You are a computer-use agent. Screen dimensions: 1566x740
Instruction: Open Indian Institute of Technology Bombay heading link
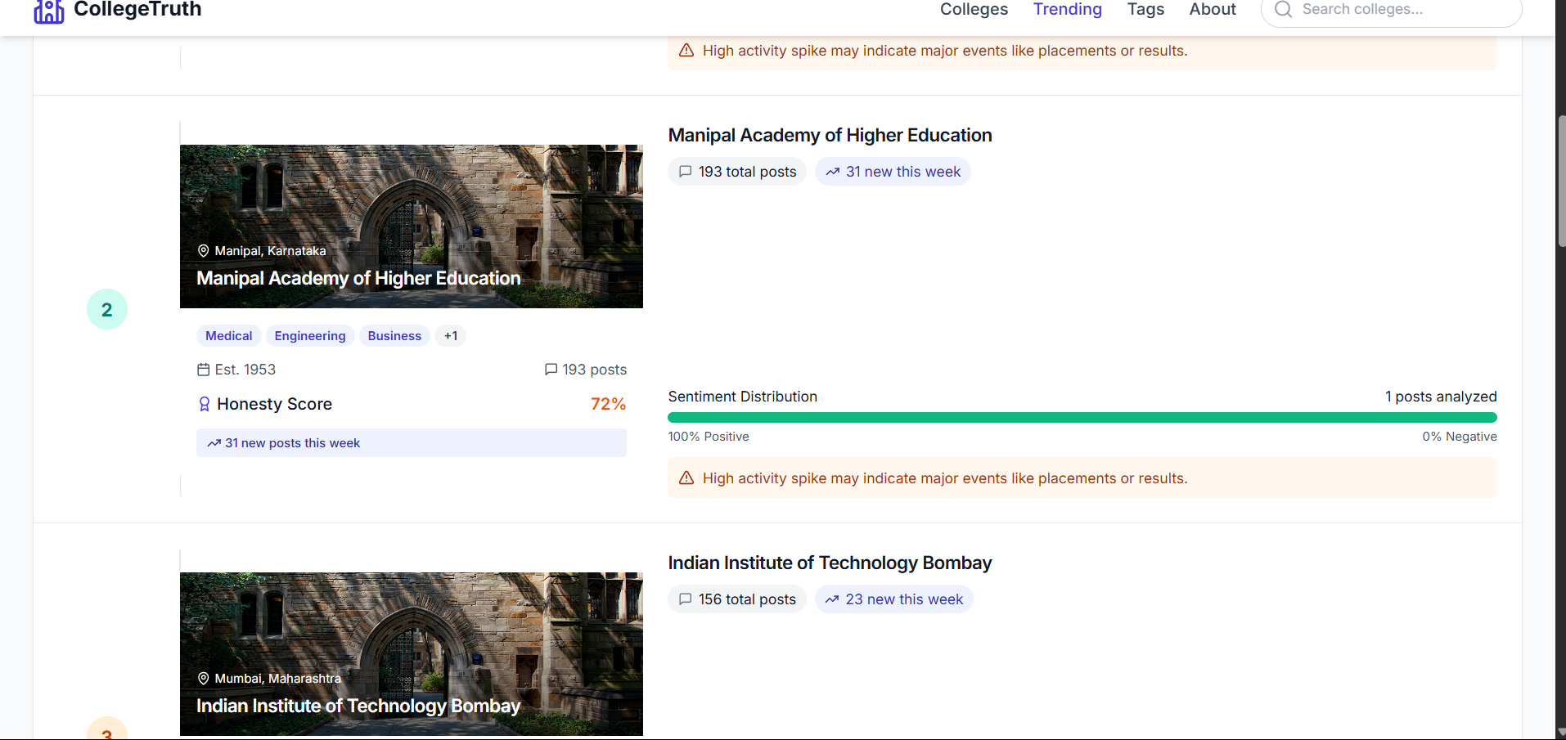[x=830, y=563]
